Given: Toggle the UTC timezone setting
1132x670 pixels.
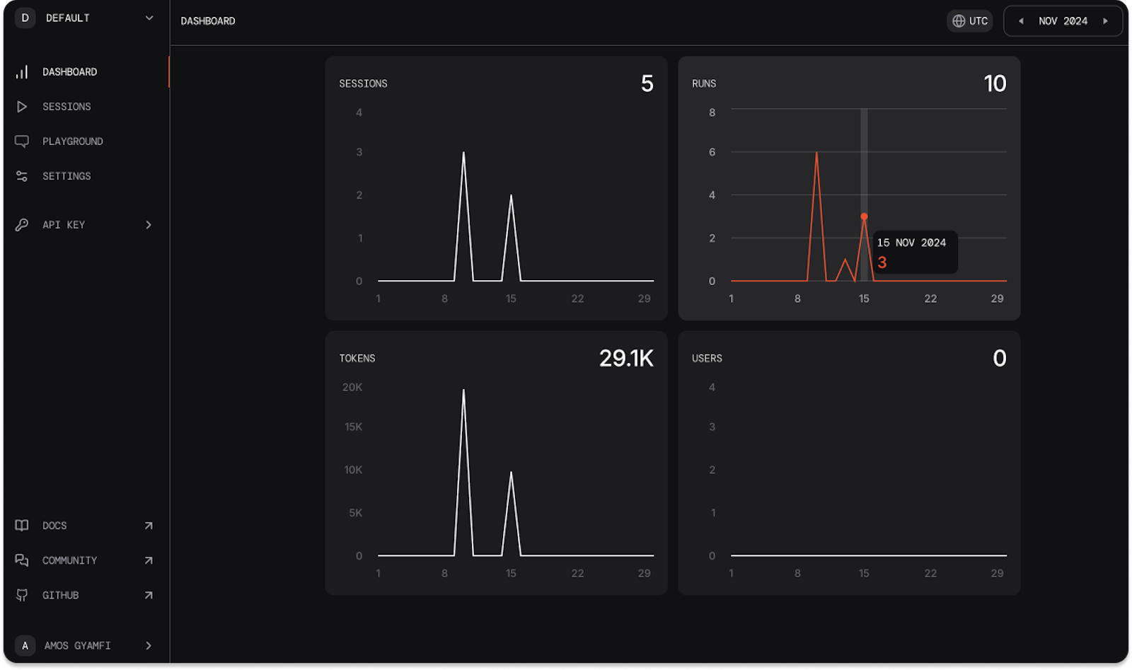Looking at the screenshot, I should click(969, 21).
